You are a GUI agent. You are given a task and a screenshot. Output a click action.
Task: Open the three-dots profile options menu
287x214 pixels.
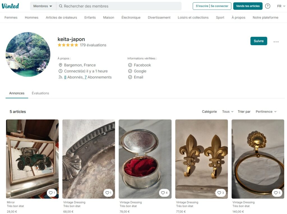[x=276, y=42]
